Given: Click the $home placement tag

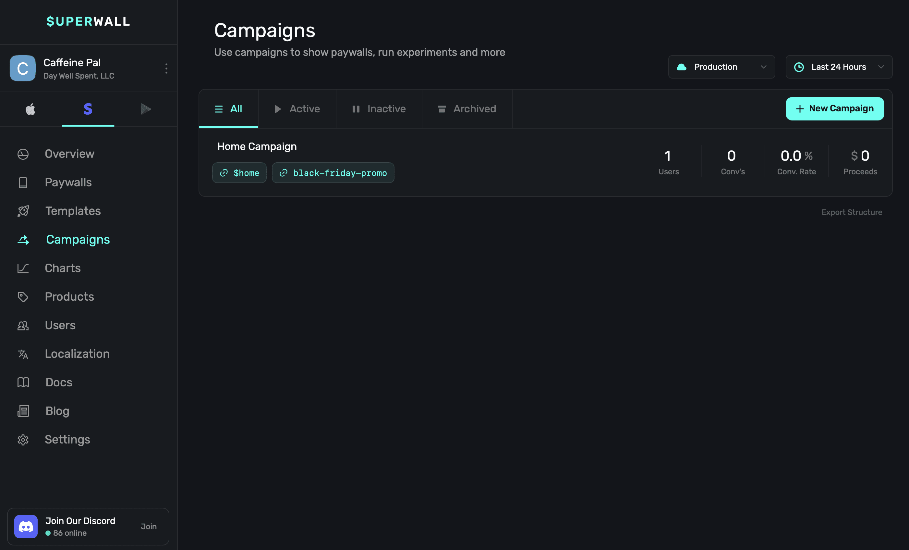Looking at the screenshot, I should coord(239,173).
